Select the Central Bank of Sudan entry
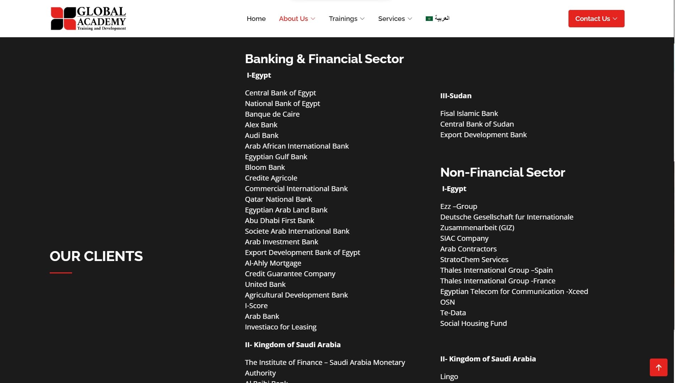The height and width of the screenshot is (383, 675). 477,124
